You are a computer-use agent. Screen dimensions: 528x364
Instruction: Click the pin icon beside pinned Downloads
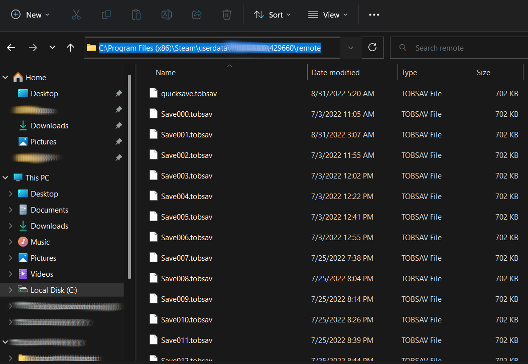[118, 125]
